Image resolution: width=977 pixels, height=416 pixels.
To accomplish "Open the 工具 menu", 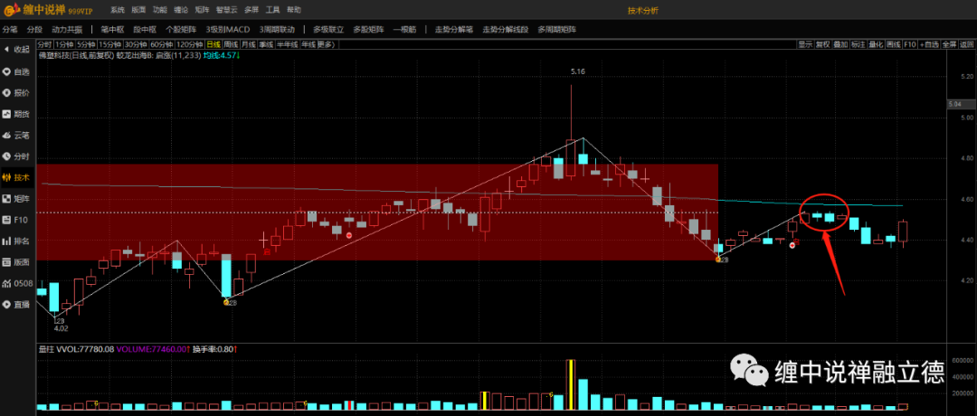I will 272,11.
